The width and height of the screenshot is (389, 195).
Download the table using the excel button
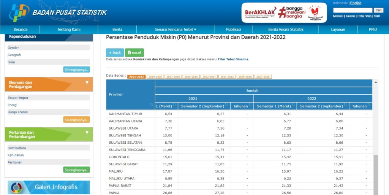click(134, 52)
